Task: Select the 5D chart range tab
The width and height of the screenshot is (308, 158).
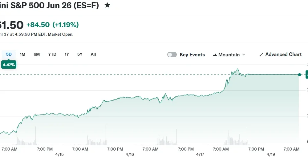Action: [x=9, y=54]
